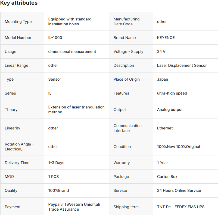218x215 pixels.
Task: Click the 24 Hours Online Service value
Action: pyautogui.click(x=179, y=190)
